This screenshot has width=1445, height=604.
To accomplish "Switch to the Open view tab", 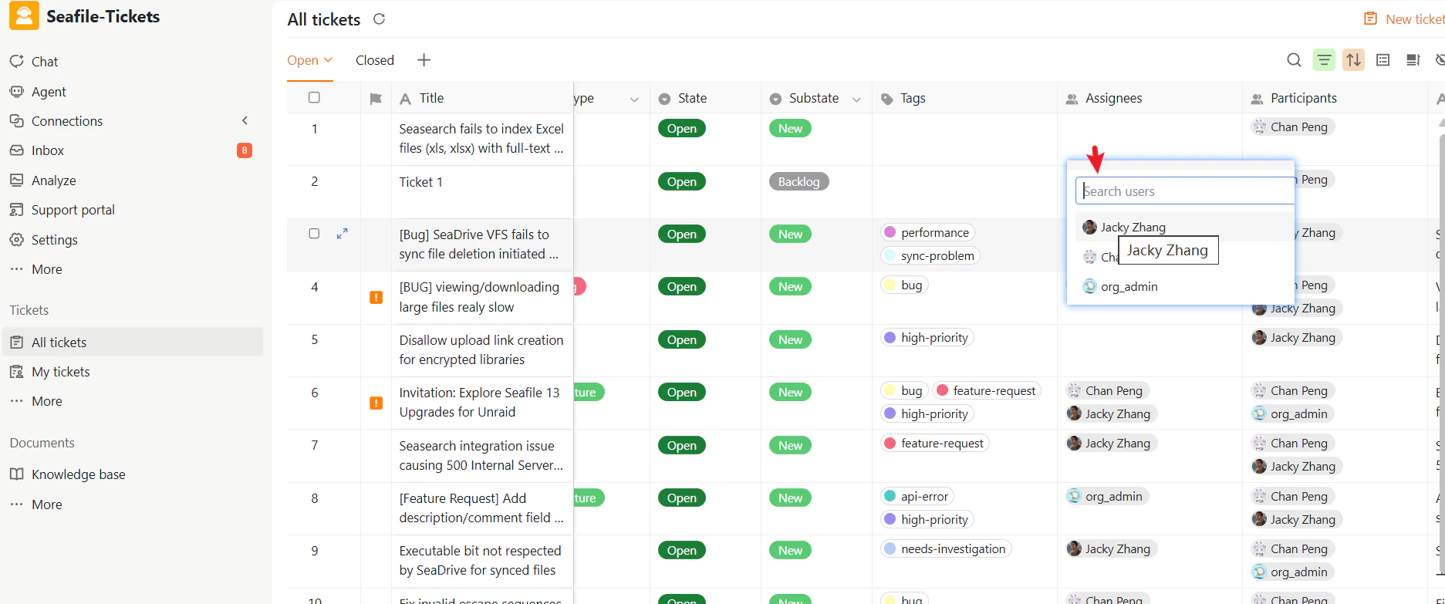I will click(x=309, y=60).
